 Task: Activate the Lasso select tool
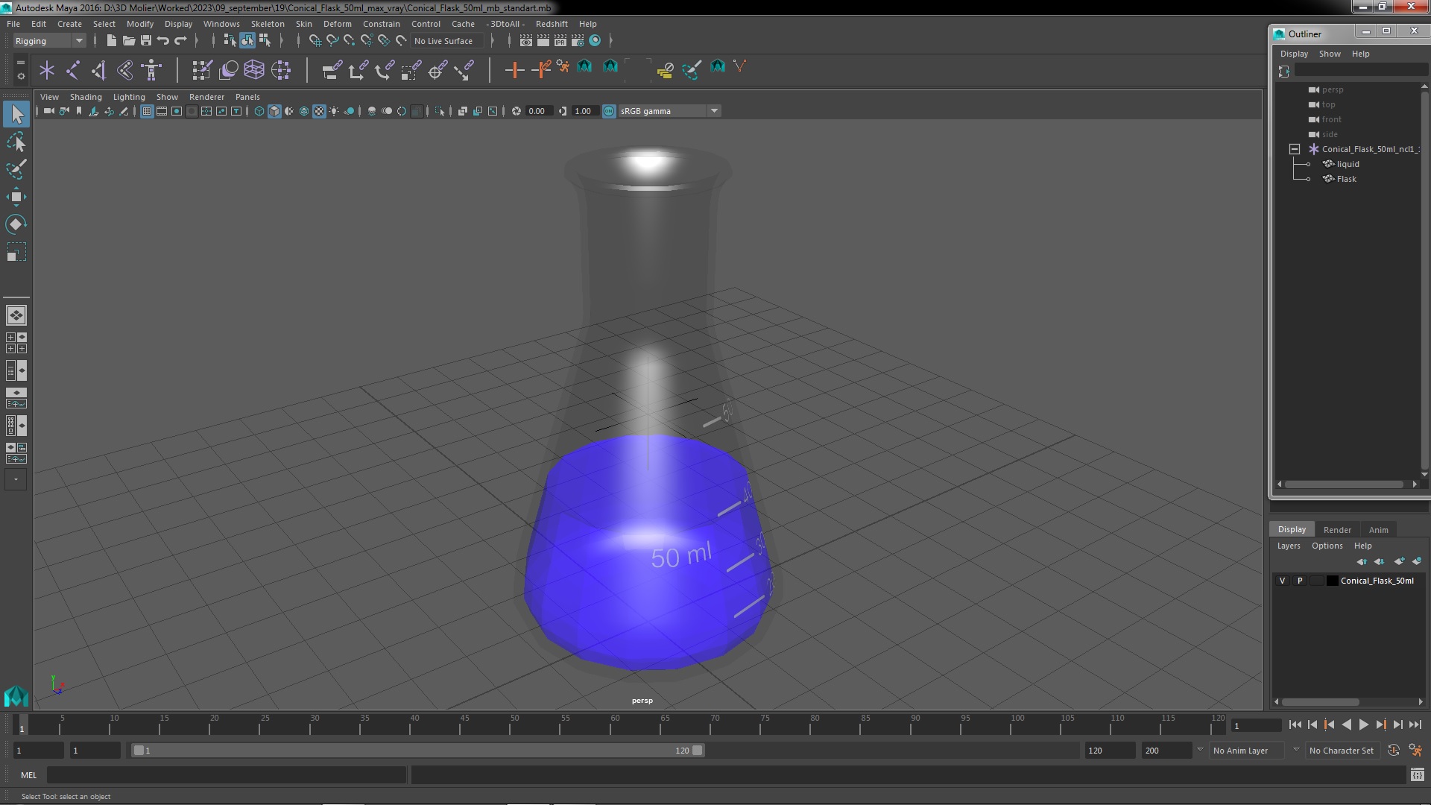pyautogui.click(x=16, y=142)
